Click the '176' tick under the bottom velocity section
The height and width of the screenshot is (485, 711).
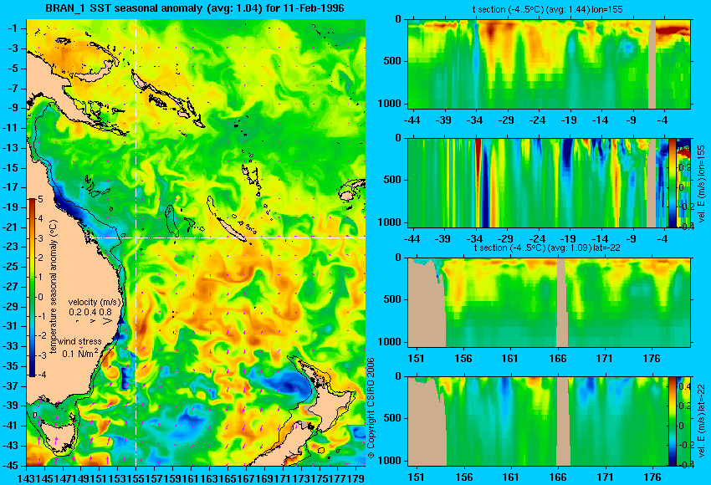(x=653, y=477)
